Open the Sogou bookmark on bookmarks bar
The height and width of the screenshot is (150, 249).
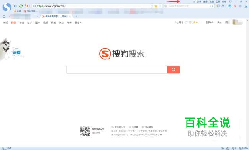pyautogui.click(x=31, y=11)
